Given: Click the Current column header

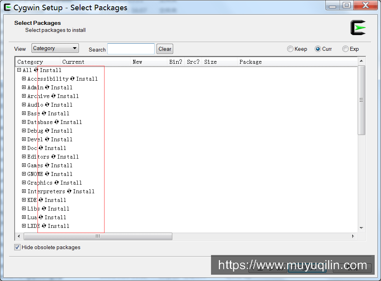Looking at the screenshot, I should pos(95,62).
